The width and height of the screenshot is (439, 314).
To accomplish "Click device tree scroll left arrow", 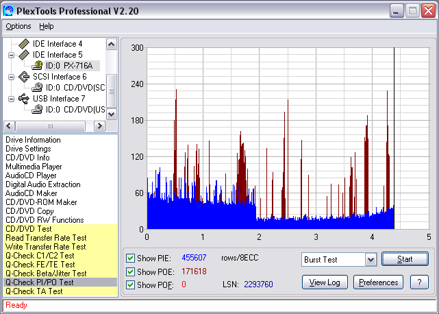I will (x=9, y=126).
